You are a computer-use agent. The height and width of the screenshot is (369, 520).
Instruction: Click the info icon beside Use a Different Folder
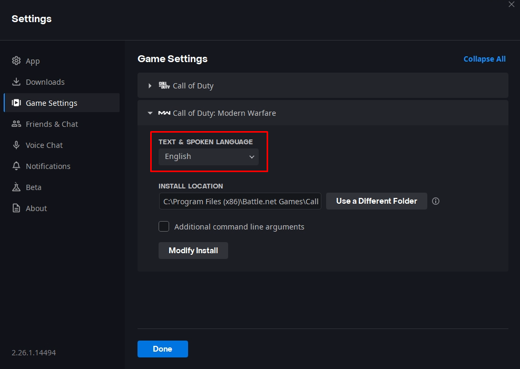click(436, 201)
